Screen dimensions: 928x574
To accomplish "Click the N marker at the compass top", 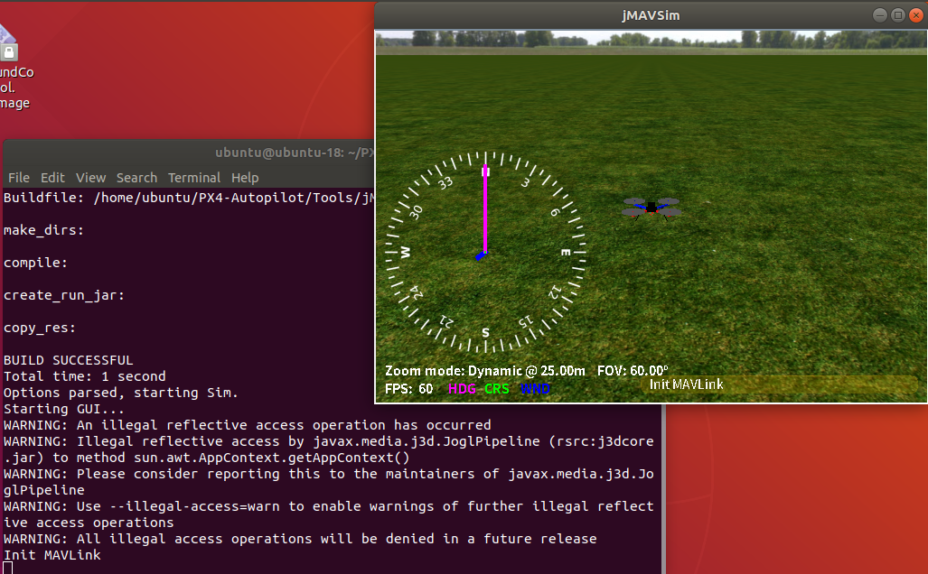I will [485, 171].
